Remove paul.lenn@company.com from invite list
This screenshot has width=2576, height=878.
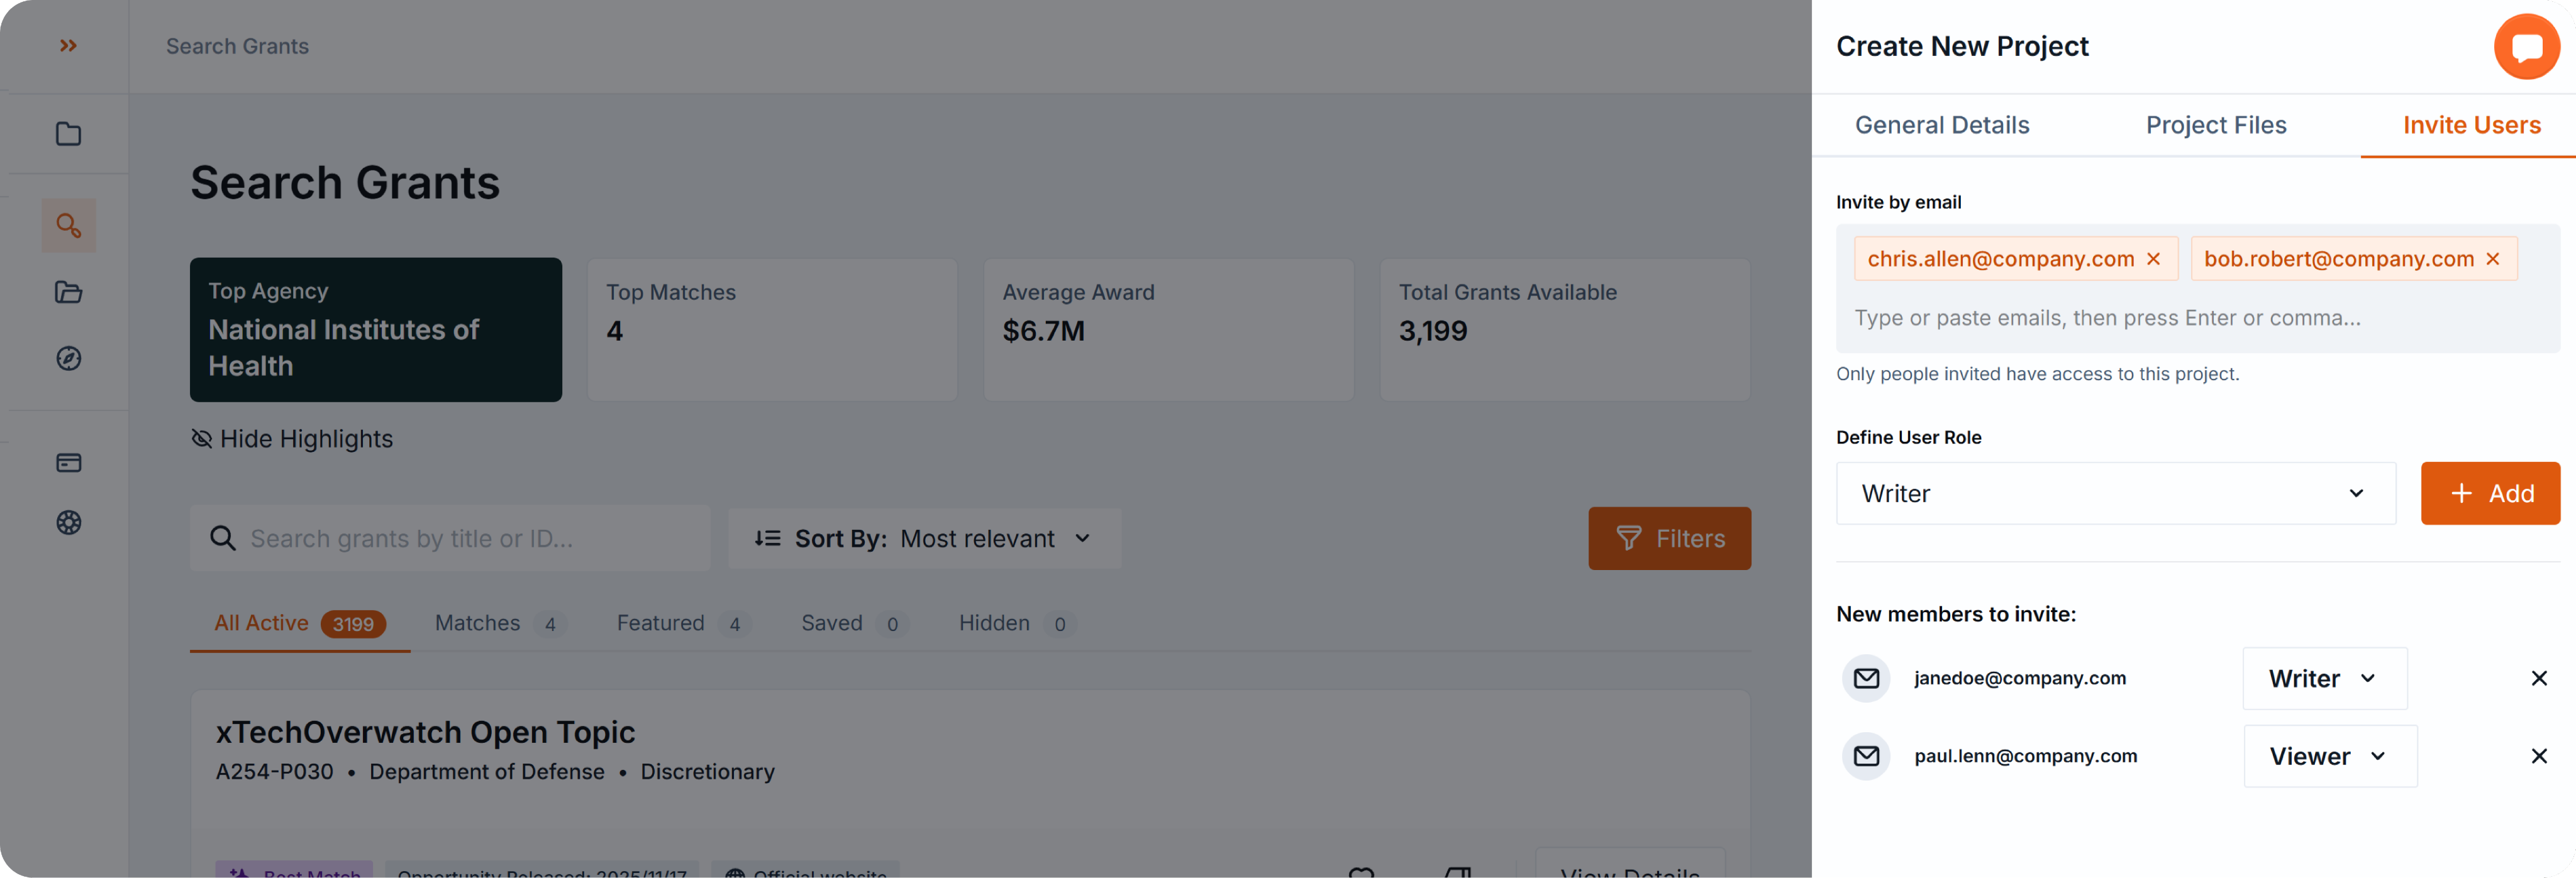2538,756
